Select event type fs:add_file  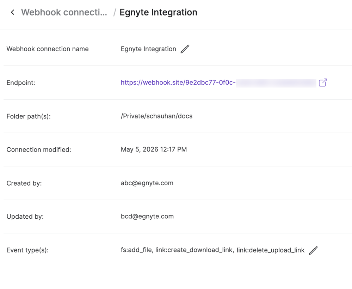(x=137, y=250)
